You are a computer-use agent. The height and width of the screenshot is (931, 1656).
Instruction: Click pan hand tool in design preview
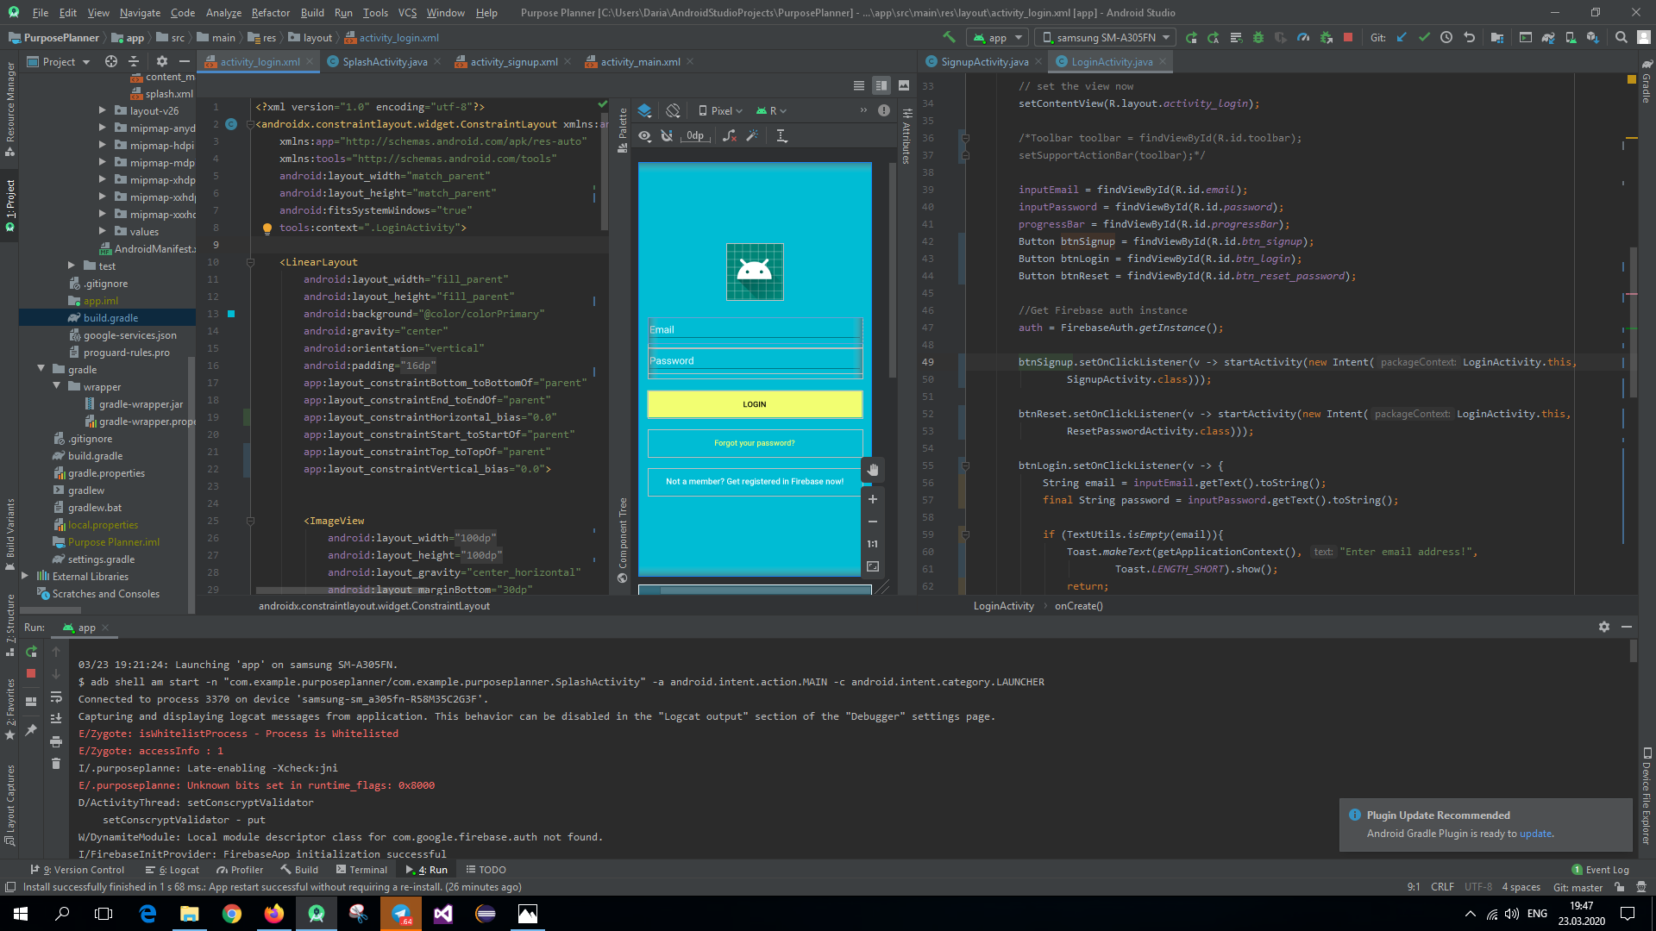(x=873, y=470)
